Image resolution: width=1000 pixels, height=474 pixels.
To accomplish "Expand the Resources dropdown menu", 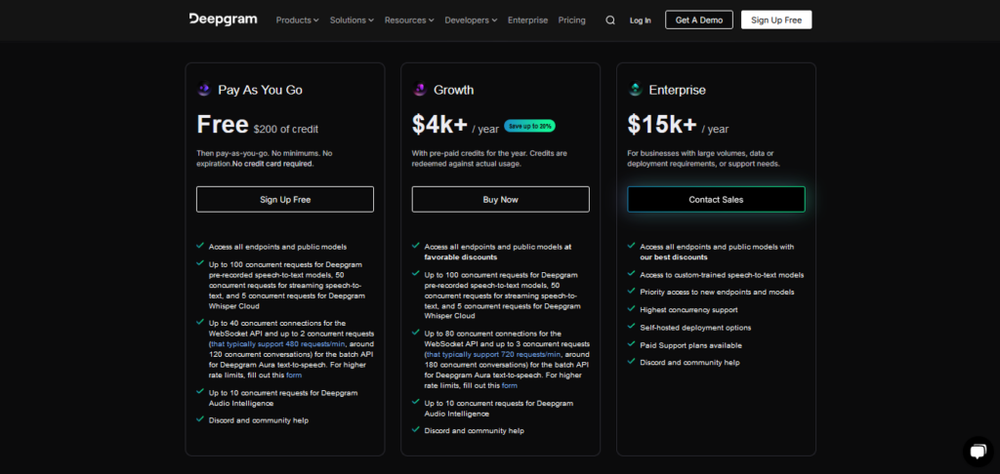I will click(409, 20).
